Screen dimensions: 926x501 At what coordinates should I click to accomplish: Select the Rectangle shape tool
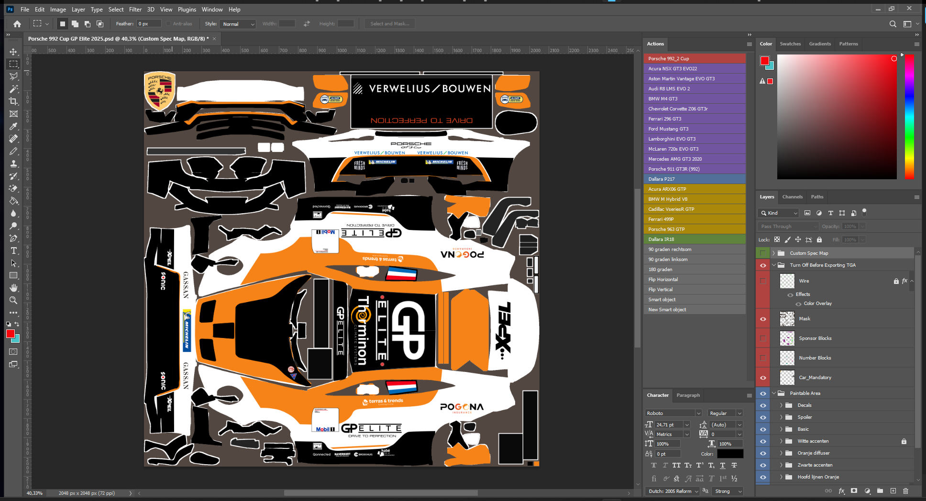pos(13,275)
